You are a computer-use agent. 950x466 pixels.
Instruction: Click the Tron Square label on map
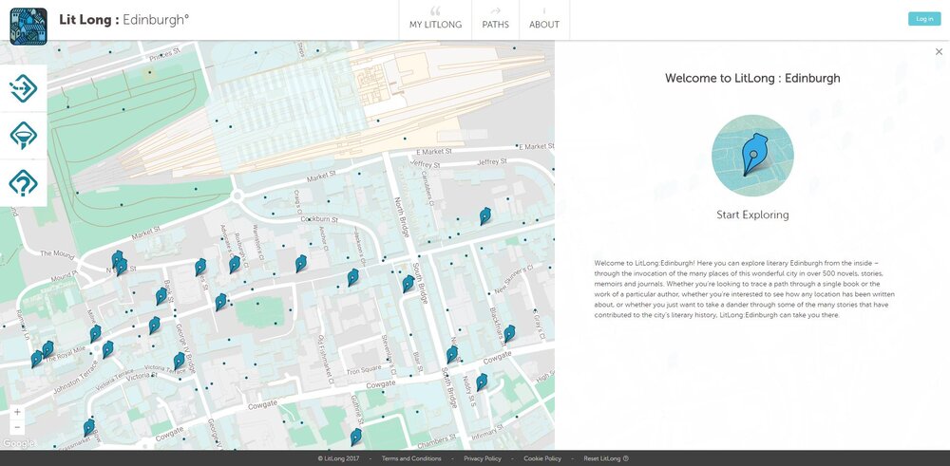click(364, 369)
